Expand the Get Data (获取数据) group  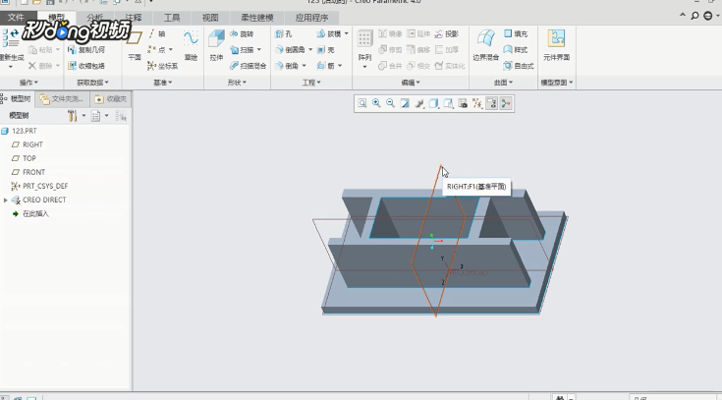[x=92, y=83]
